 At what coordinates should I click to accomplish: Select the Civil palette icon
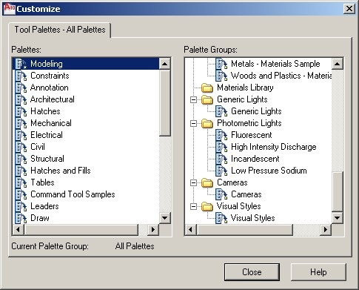[21, 147]
